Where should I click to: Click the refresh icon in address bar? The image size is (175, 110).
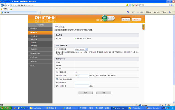(133, 5)
